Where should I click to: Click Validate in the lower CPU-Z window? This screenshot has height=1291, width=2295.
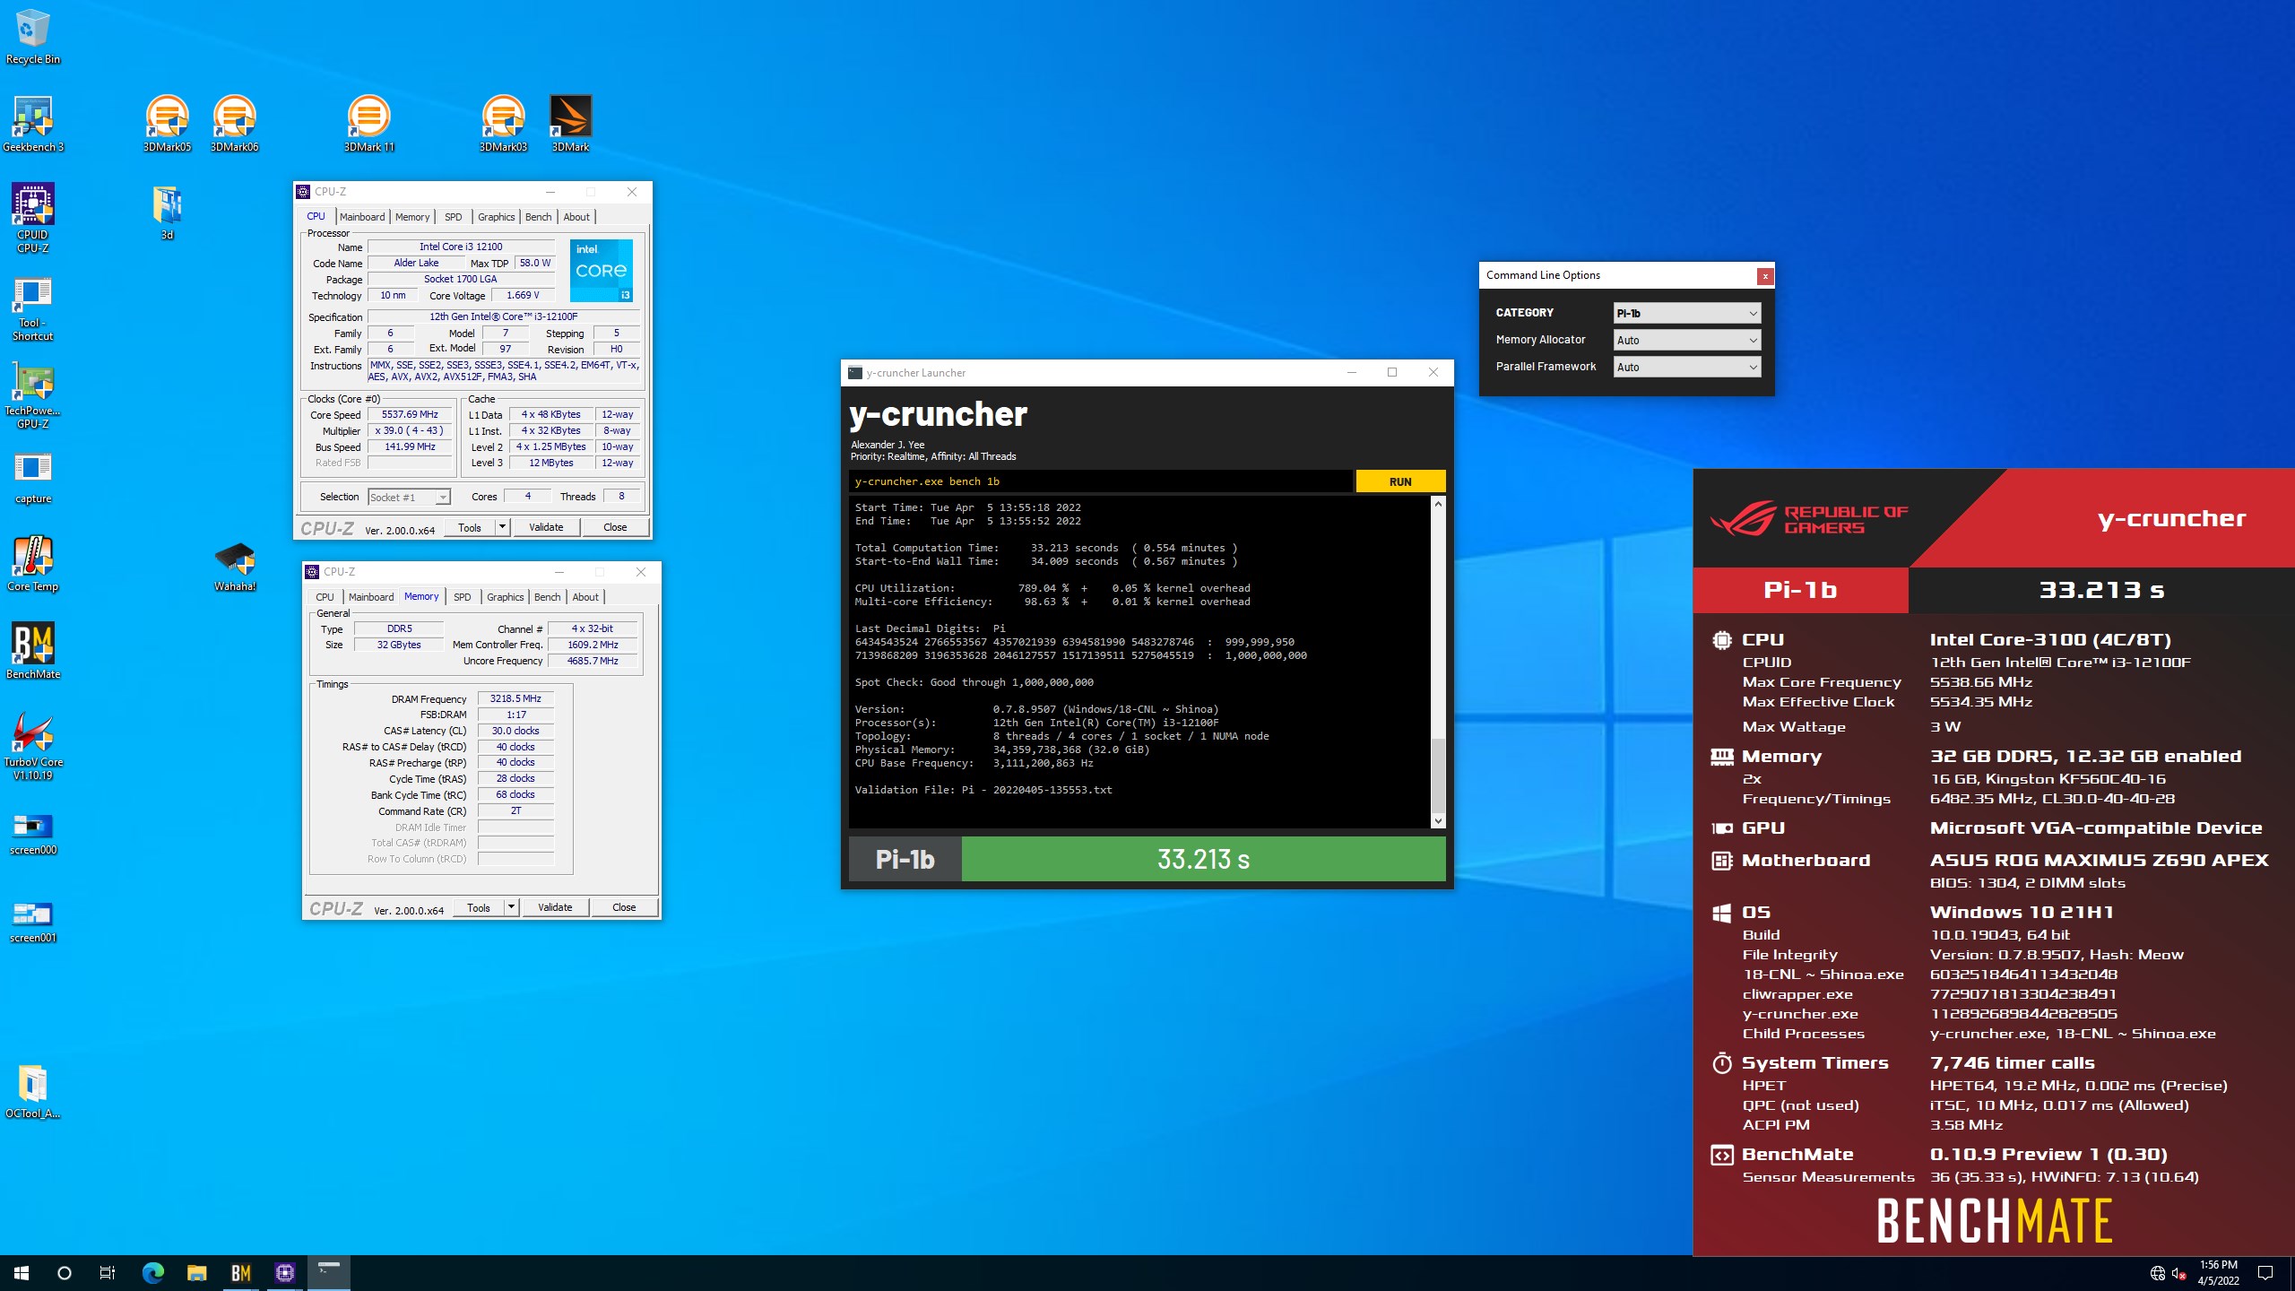[x=555, y=907]
